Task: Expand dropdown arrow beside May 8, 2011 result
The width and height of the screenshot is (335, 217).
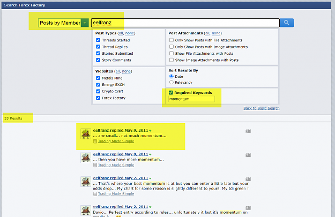Action: click(x=150, y=155)
